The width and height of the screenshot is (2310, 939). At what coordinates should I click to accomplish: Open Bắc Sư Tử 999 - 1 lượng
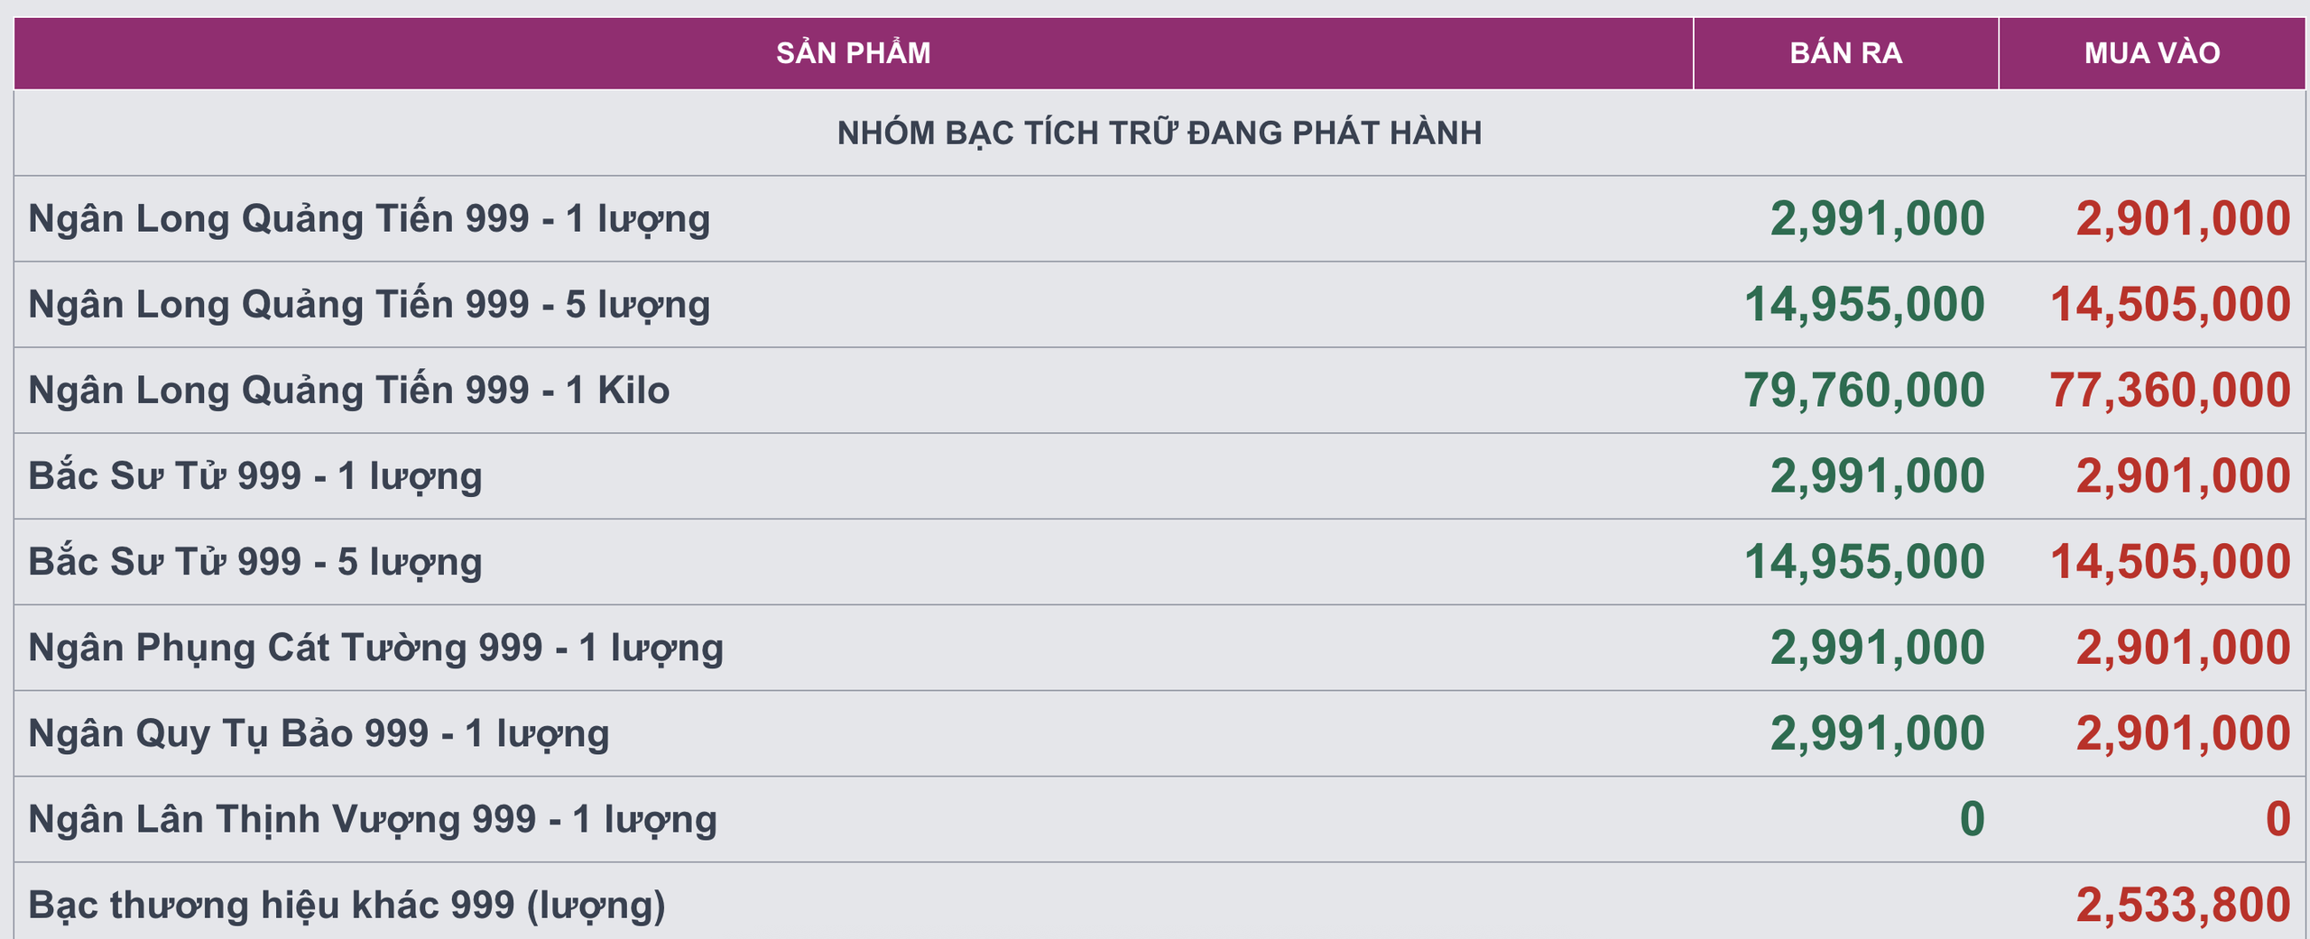pyautogui.click(x=255, y=476)
